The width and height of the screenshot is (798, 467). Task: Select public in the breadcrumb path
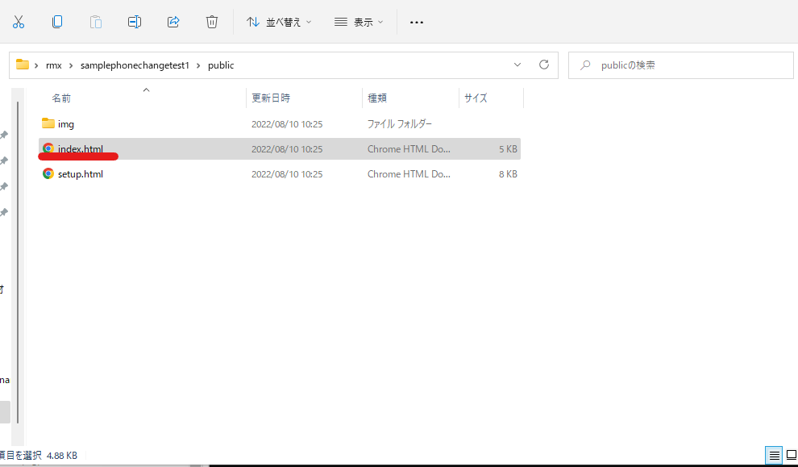221,65
